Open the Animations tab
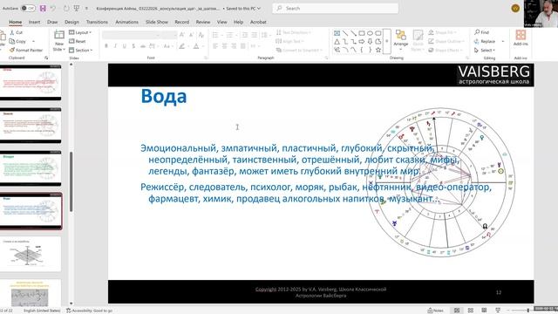This screenshot has width=558, height=314. (x=126, y=22)
